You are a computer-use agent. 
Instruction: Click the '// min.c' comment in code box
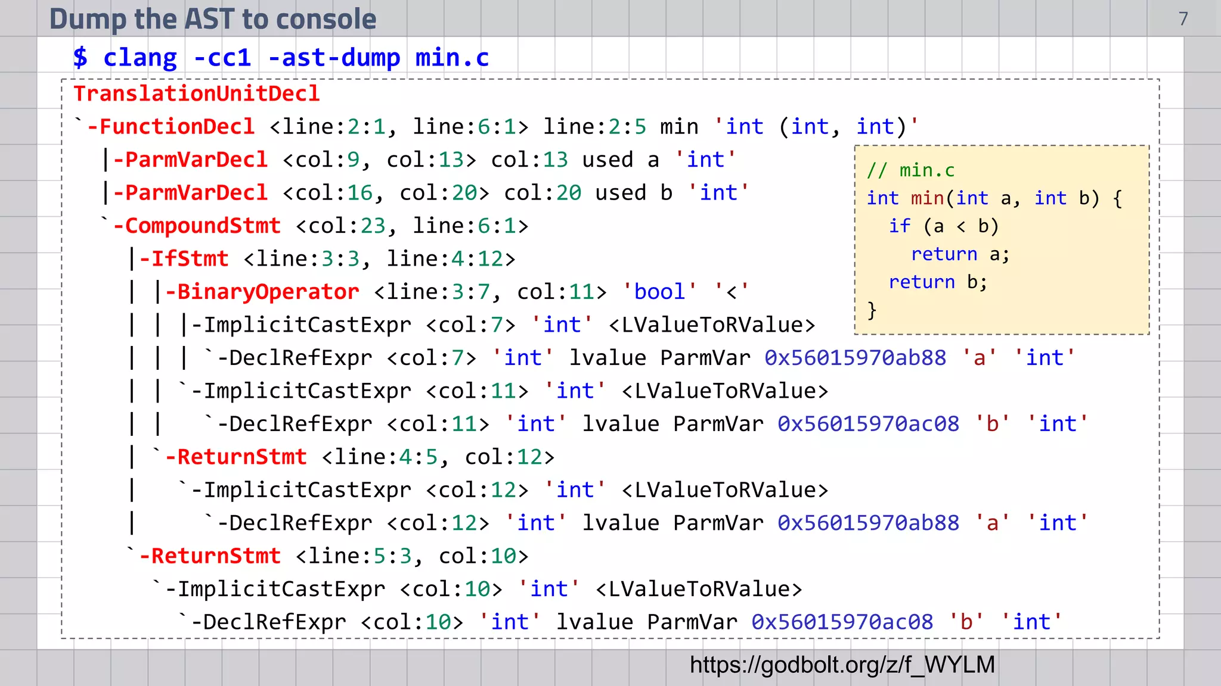point(910,170)
